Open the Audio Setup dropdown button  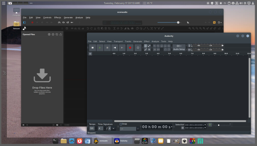click(x=179, y=47)
